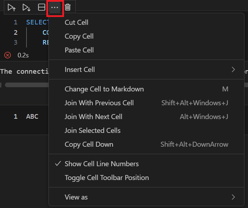
Task: Click the Execute Above Cells icon
Action: pyautogui.click(x=12, y=7)
